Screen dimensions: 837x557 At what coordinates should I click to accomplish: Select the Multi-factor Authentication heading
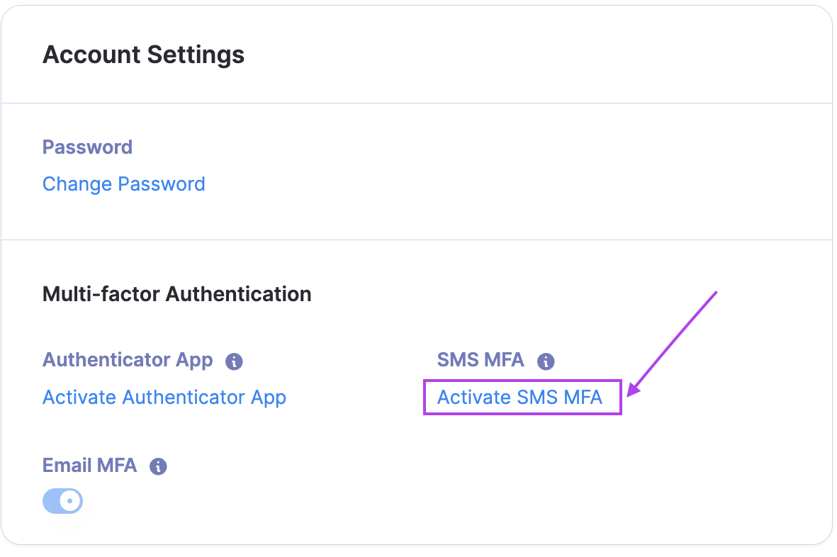point(177,294)
